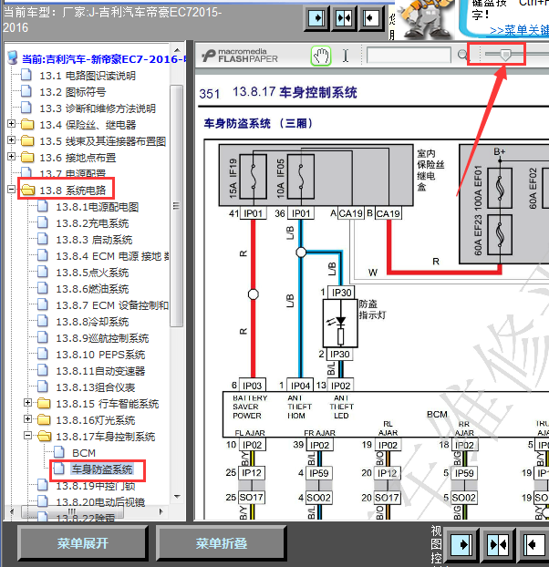The width and height of the screenshot is (549, 567).
Task: Open 13.8.19中控门锁
Action: pos(95,486)
